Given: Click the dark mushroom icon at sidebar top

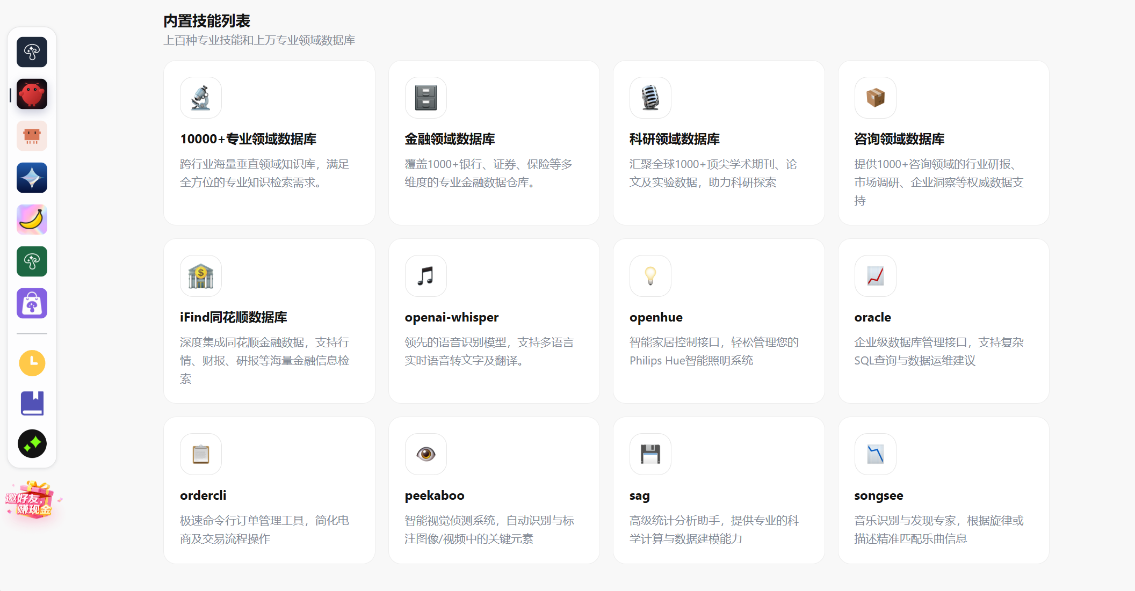Looking at the screenshot, I should tap(32, 52).
